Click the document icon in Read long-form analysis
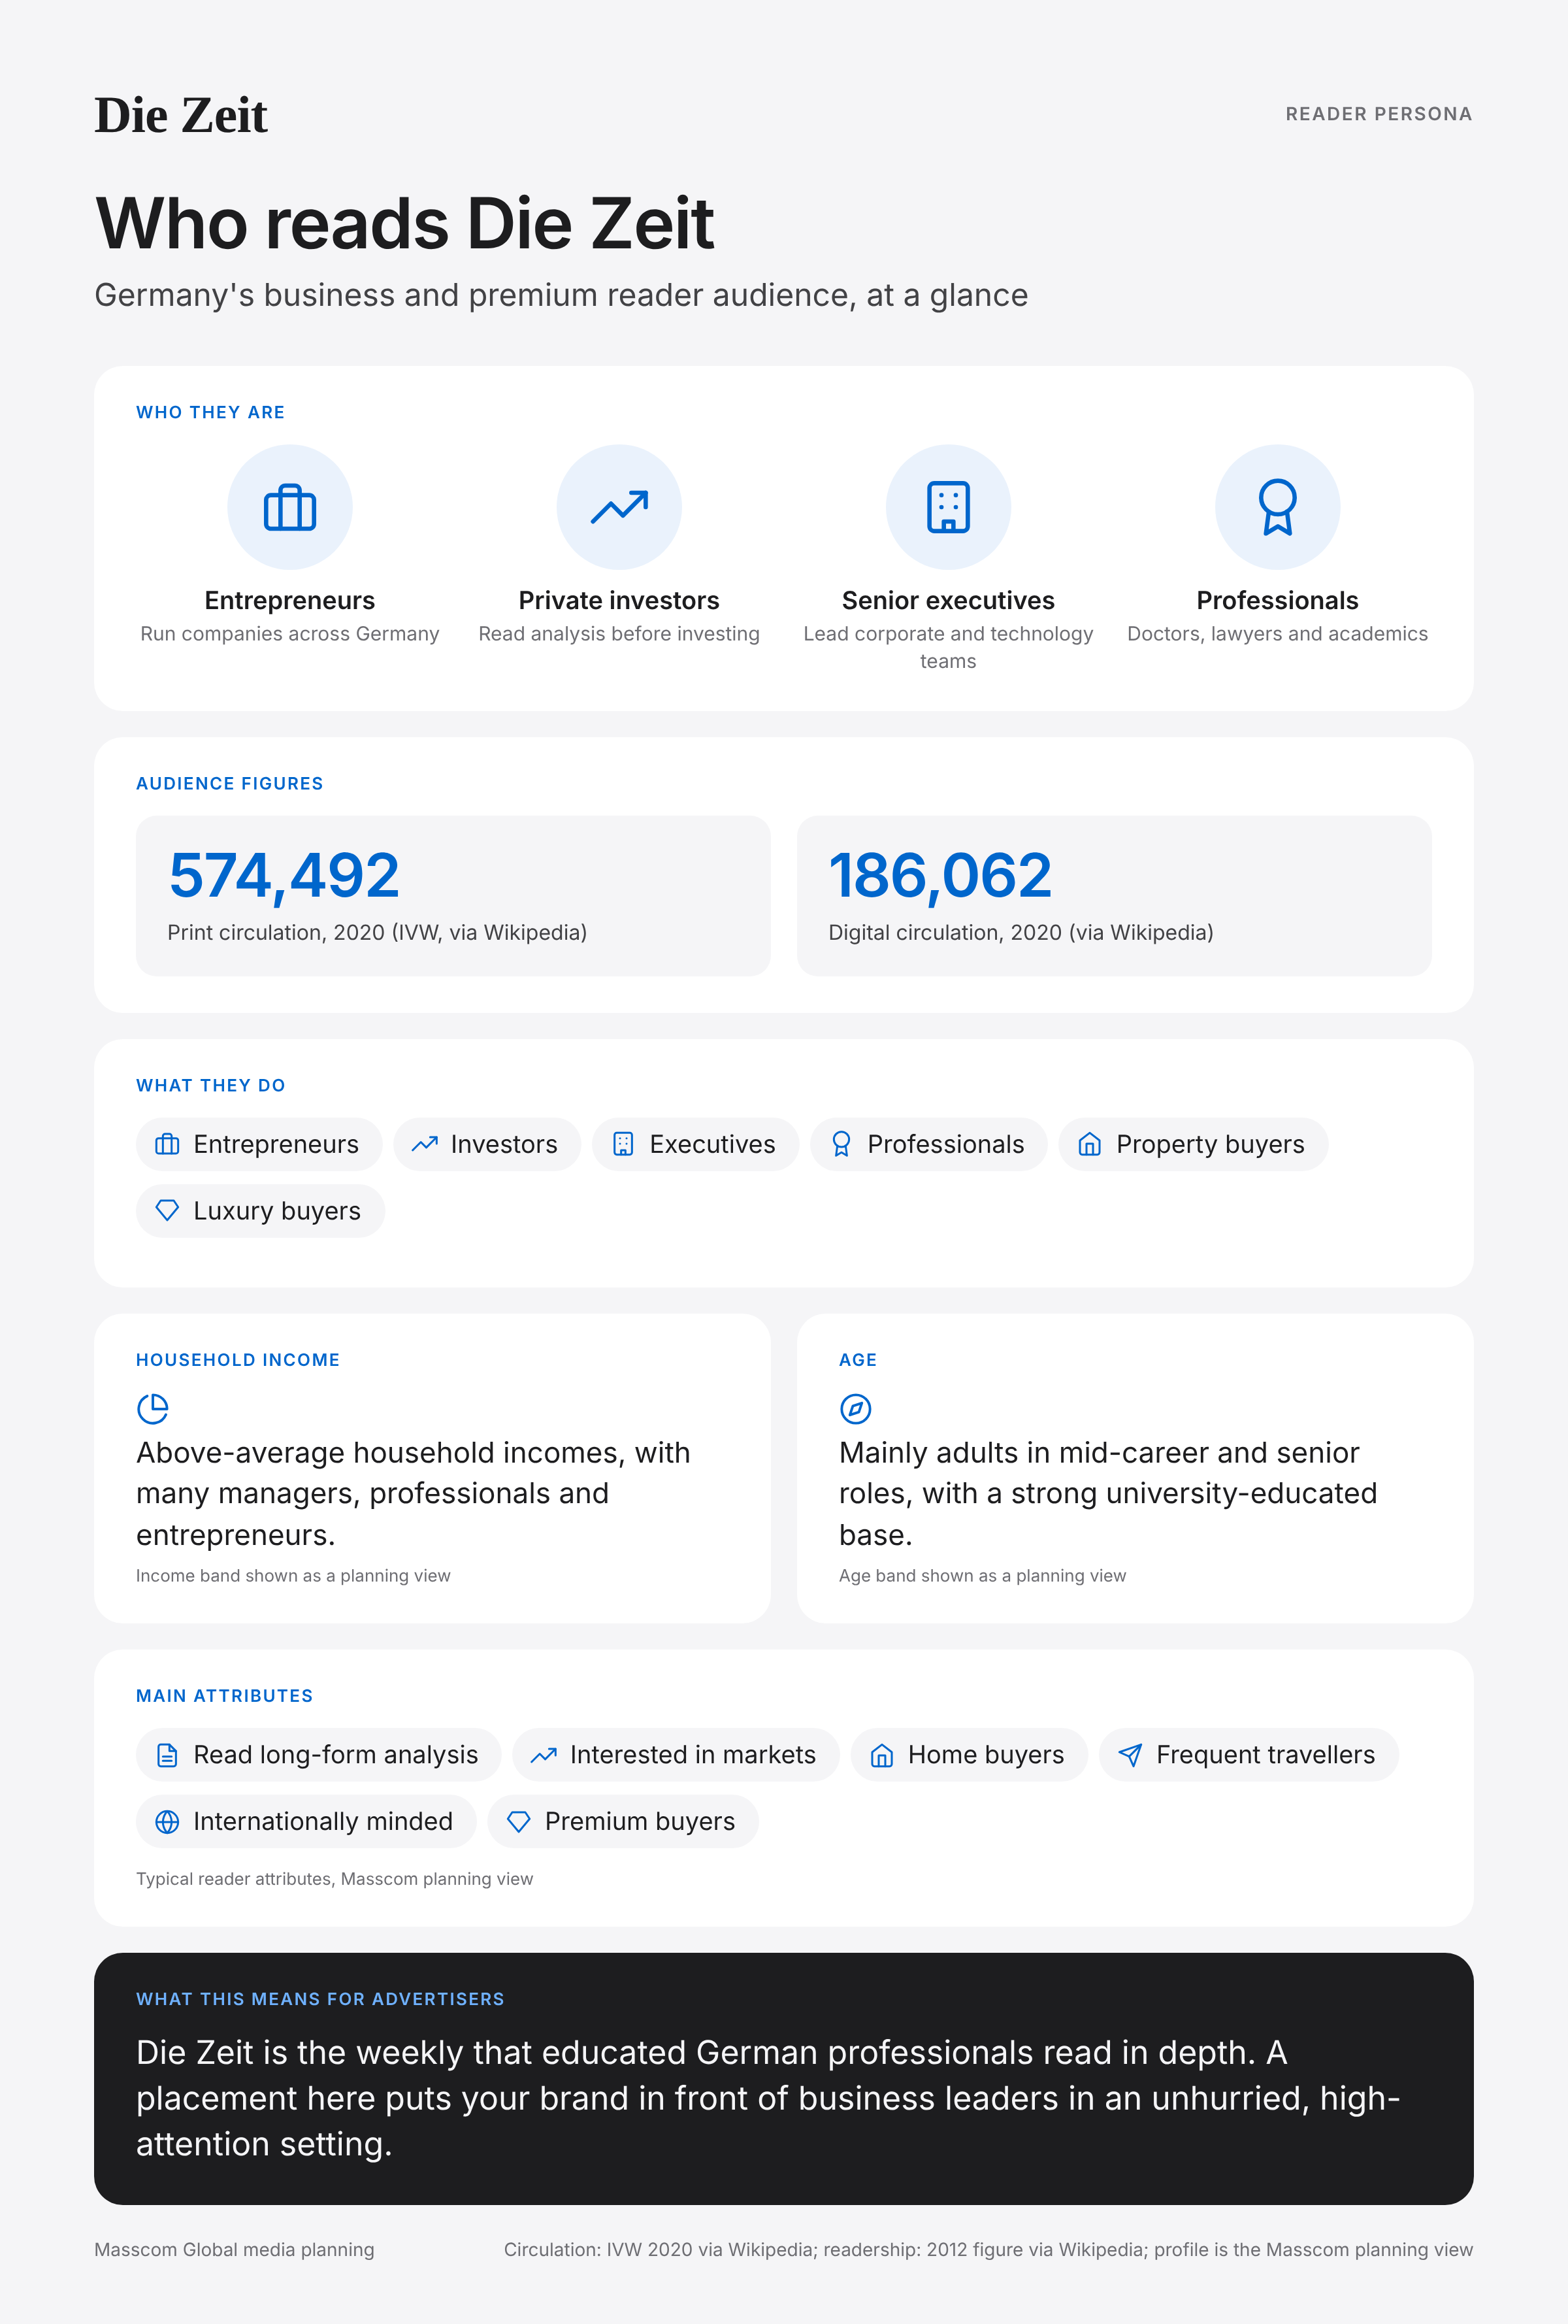 tap(167, 1755)
